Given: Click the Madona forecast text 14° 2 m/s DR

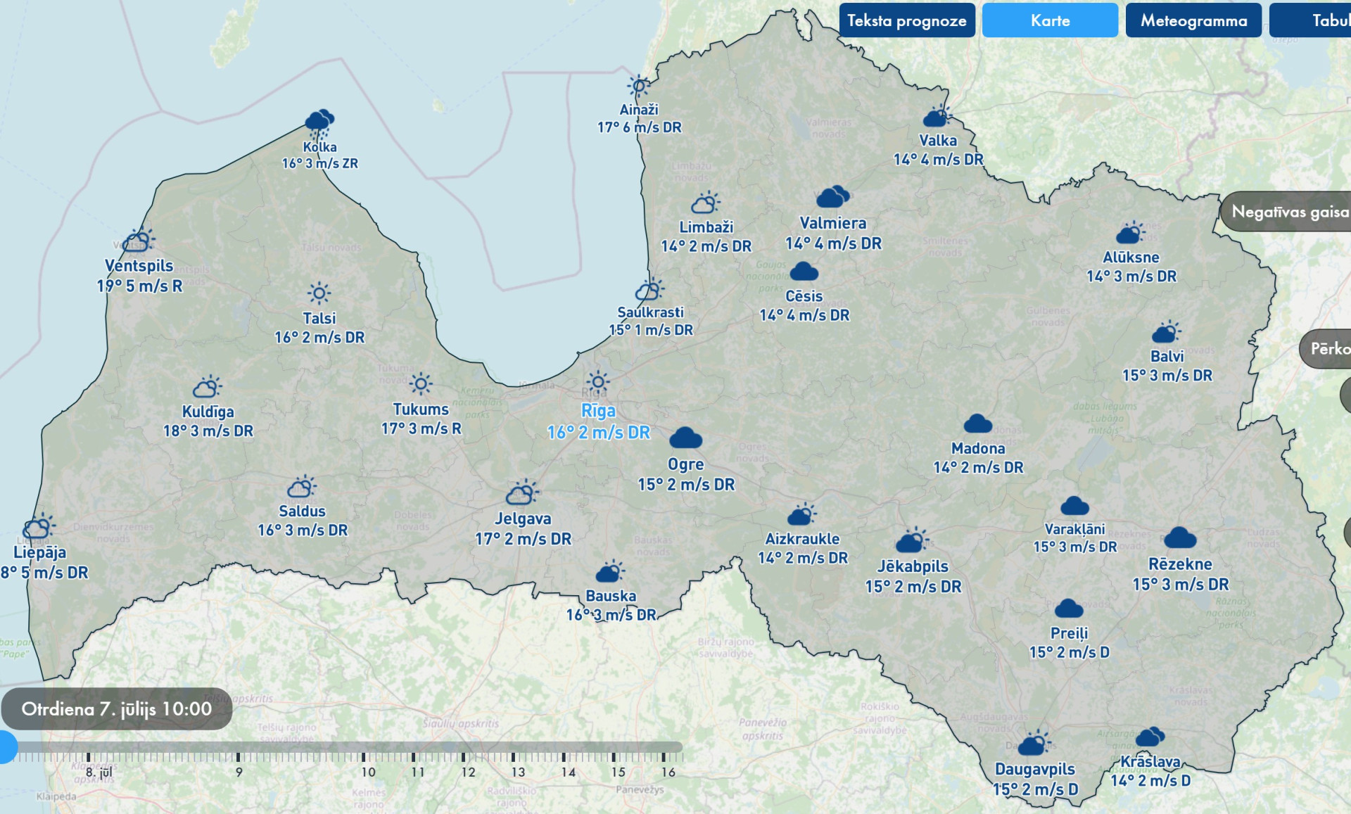Looking at the screenshot, I should pyautogui.click(x=978, y=468).
